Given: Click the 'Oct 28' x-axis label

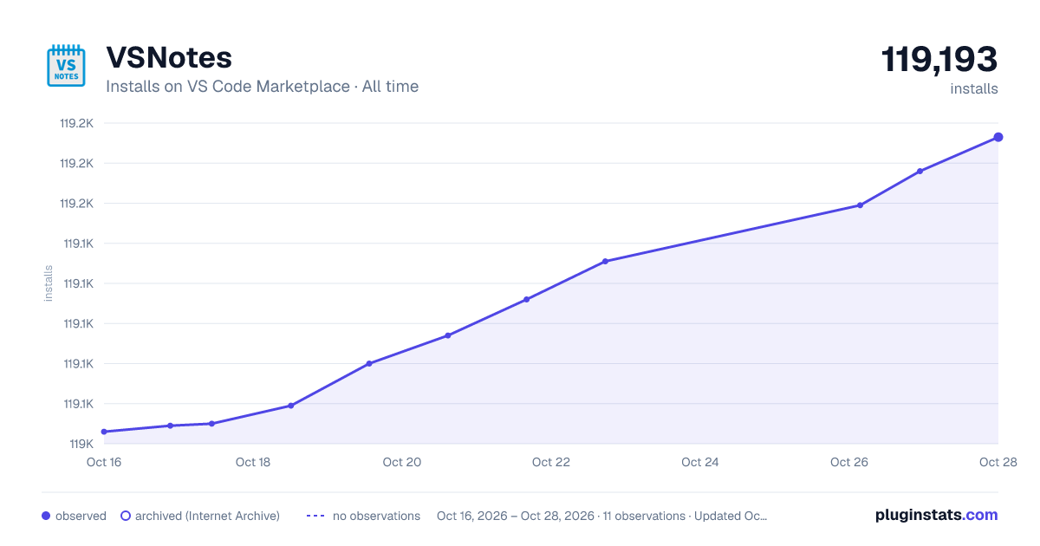Looking at the screenshot, I should [997, 462].
